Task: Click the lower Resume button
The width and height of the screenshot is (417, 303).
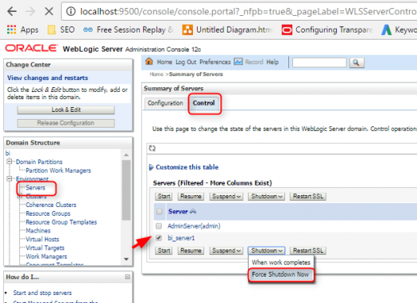Action: [x=191, y=251]
